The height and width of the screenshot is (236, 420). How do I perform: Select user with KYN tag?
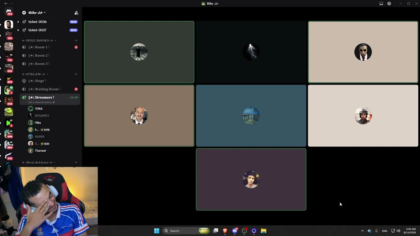[x=52, y=129]
